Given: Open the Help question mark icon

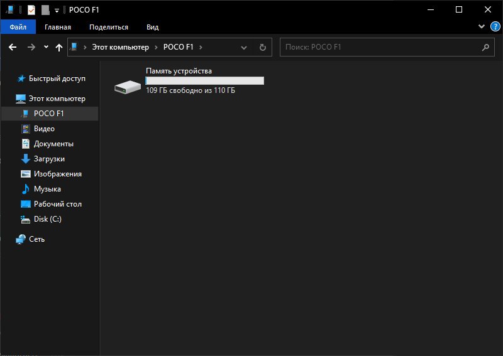Looking at the screenshot, I should (x=495, y=26).
